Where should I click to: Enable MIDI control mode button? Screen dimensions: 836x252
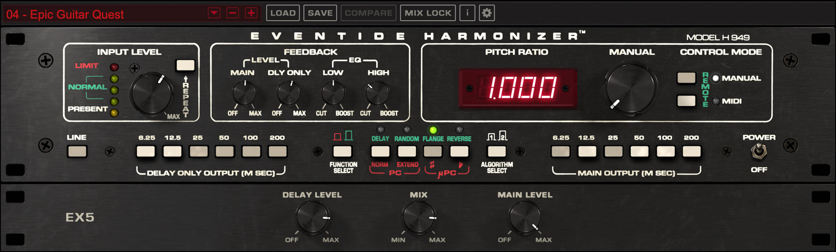tap(686, 101)
